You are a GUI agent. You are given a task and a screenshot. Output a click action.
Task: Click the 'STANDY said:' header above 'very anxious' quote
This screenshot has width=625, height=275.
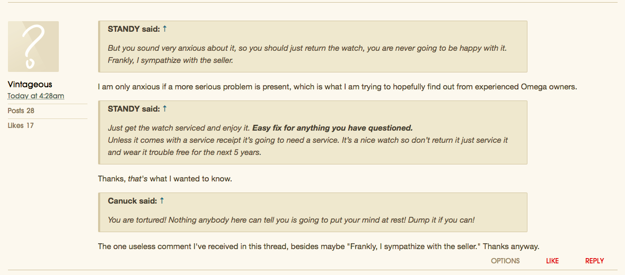(134, 29)
